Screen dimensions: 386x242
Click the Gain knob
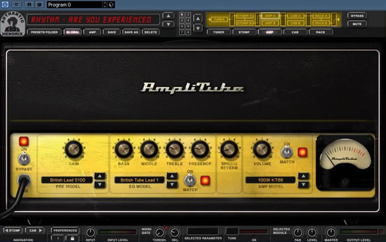[x=73, y=150]
